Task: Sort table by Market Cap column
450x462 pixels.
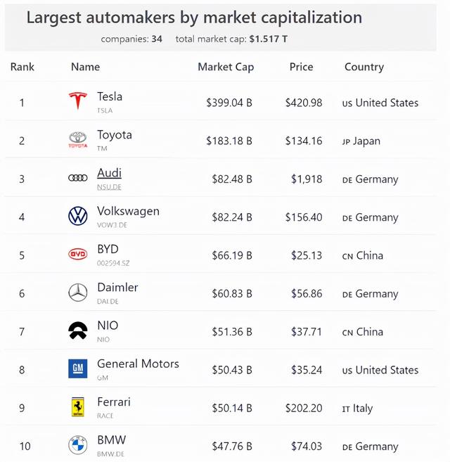Action: [226, 68]
